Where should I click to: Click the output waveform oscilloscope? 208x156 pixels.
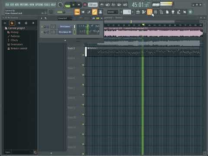click(x=156, y=5)
